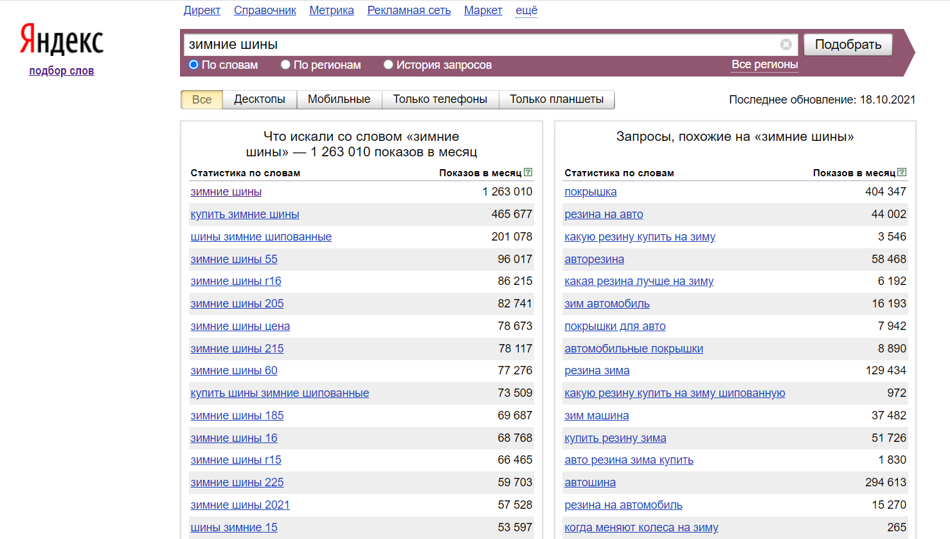Select the 'Только телефоны' tab
This screenshot has width=950, height=539.
[x=440, y=100]
